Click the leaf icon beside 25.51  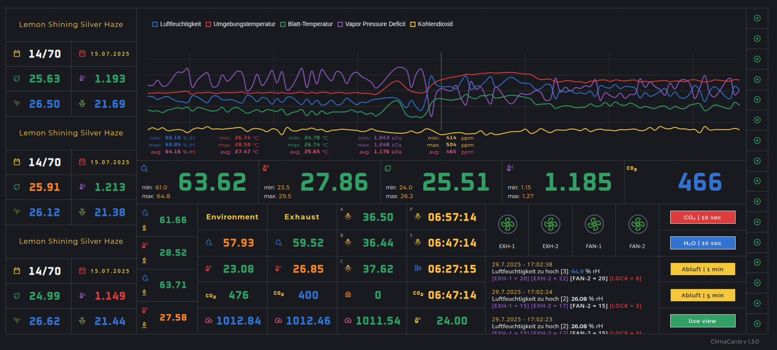[388, 168]
